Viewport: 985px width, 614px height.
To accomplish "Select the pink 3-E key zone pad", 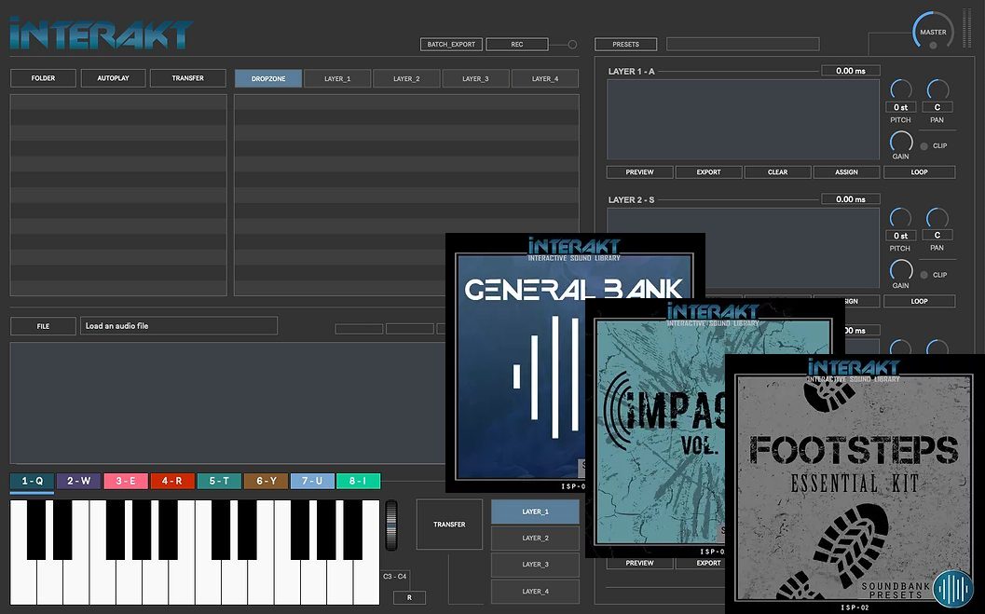I will (x=125, y=481).
